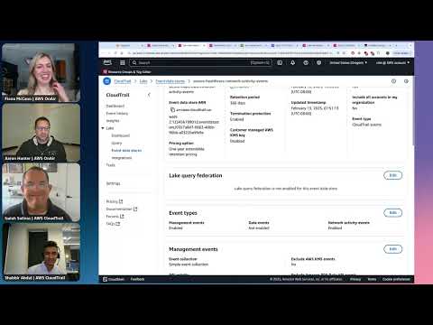Select 'Termination protection' label
Image resolution: width=433 pixels, height=325 pixels.
click(x=250, y=114)
